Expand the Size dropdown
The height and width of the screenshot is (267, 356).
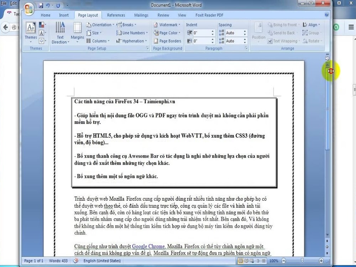click(94, 33)
